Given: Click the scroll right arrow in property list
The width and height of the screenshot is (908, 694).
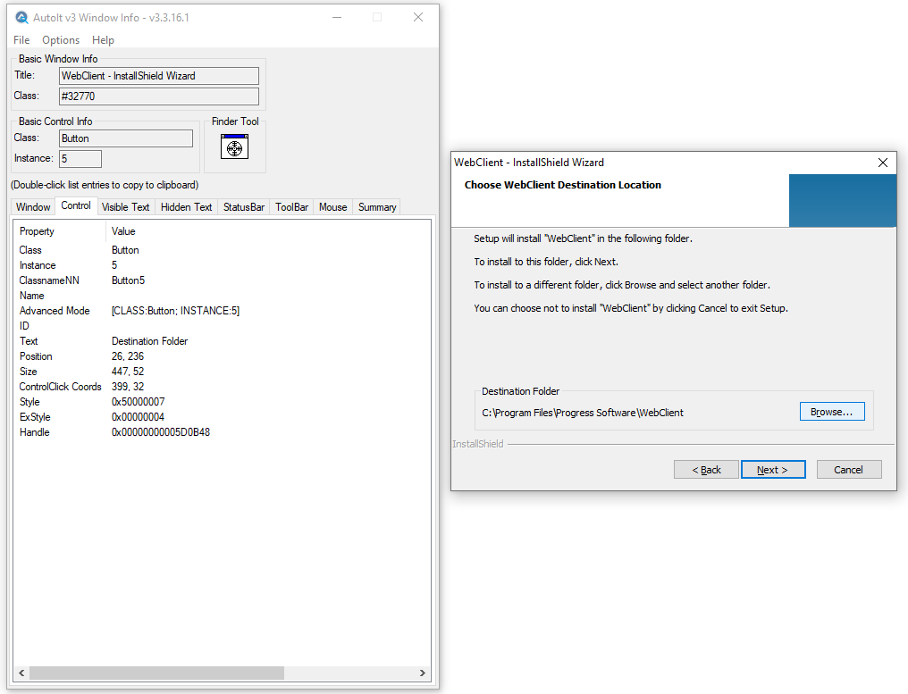Looking at the screenshot, I should pos(423,673).
